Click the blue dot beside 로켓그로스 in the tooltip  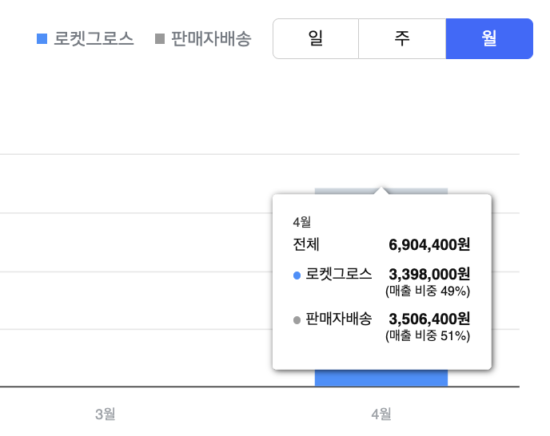[x=297, y=275]
